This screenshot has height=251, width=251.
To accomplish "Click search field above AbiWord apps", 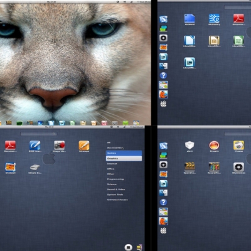I will [x=238, y=7].
